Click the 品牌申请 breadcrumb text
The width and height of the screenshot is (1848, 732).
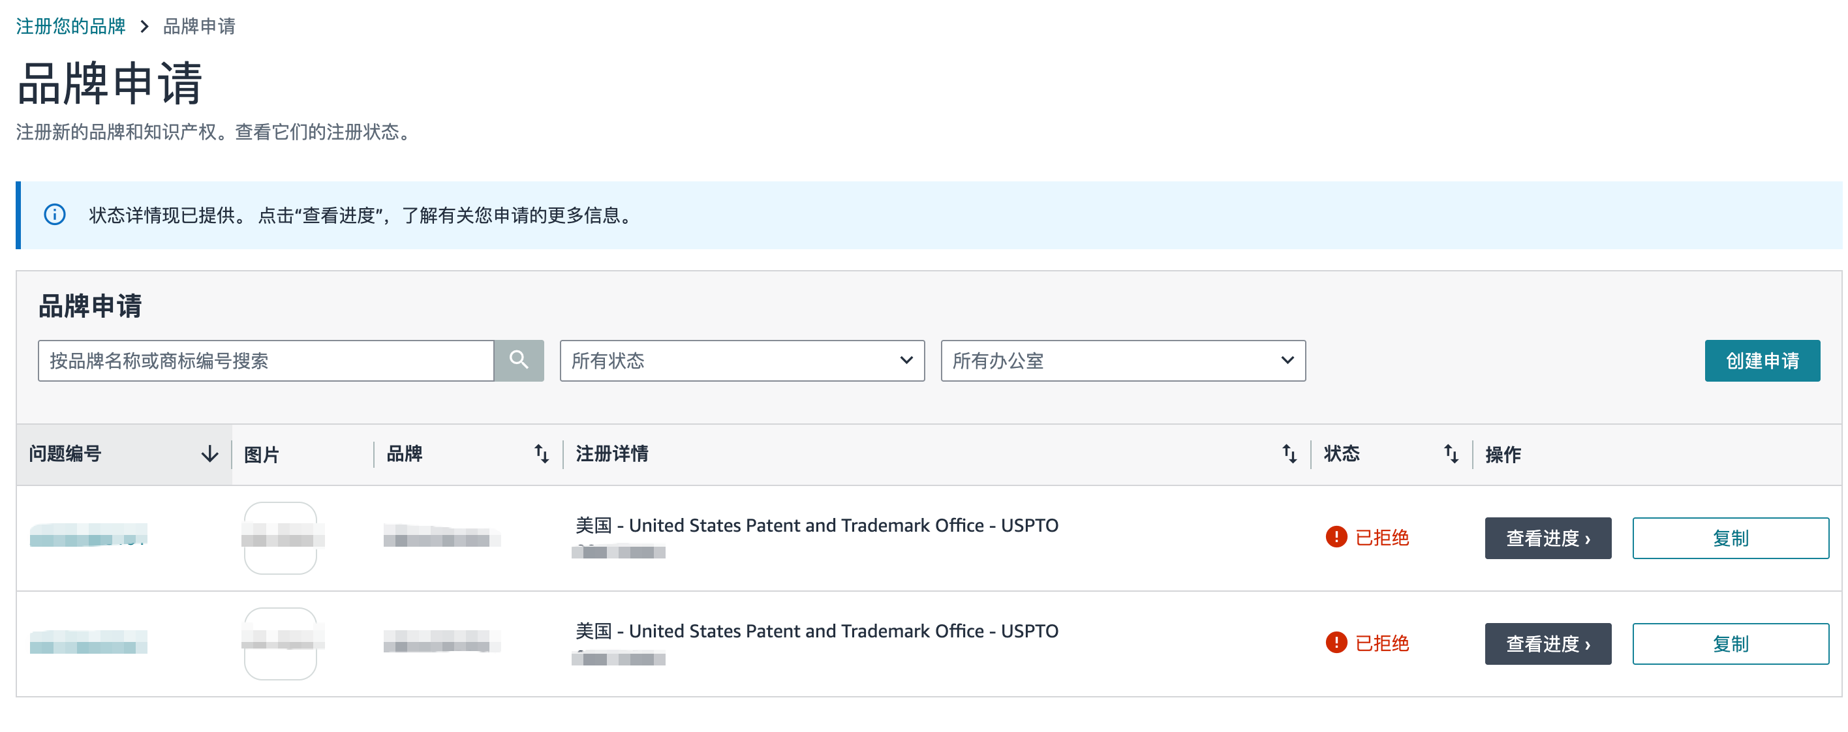[x=200, y=27]
